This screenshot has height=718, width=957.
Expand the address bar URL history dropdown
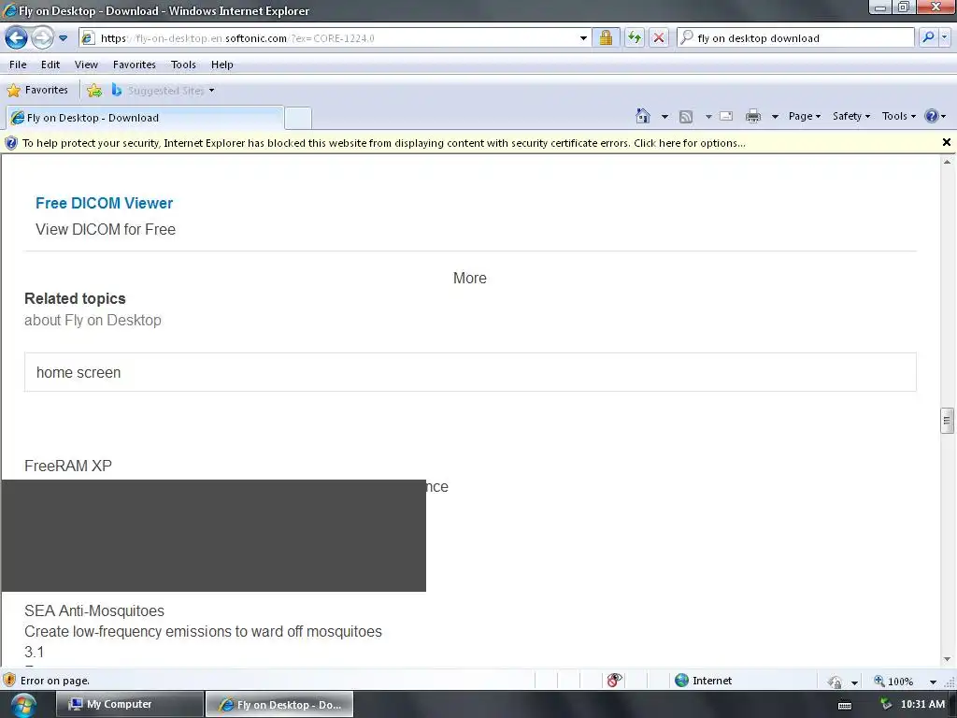[583, 37]
